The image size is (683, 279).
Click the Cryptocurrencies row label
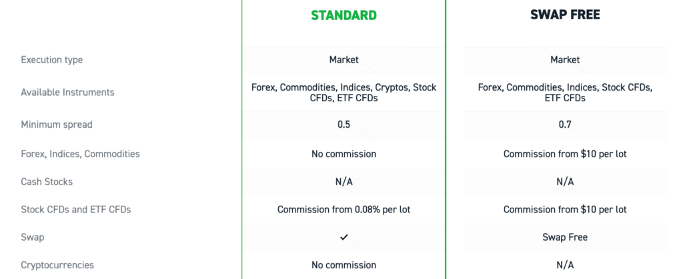coord(57,265)
